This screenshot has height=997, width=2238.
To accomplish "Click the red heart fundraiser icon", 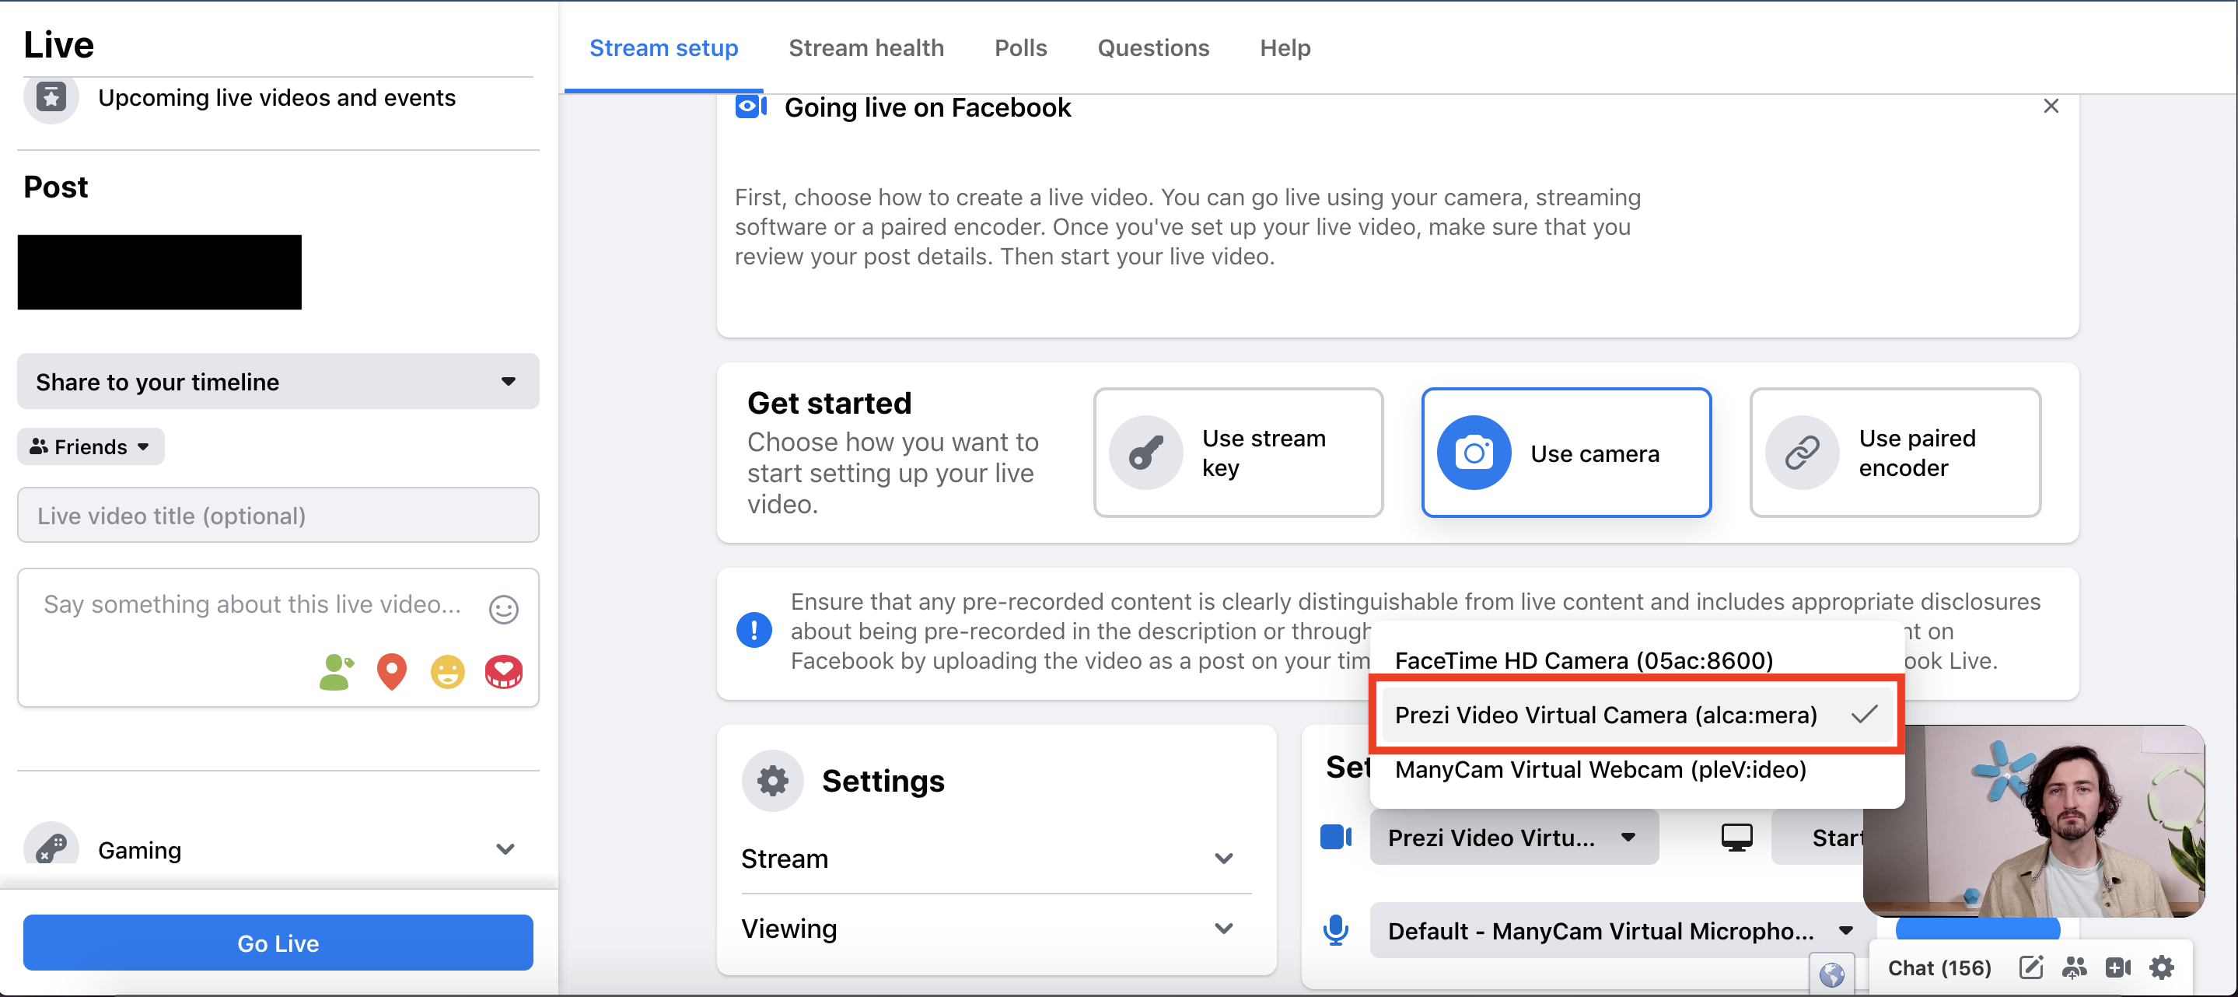I will pos(504,672).
